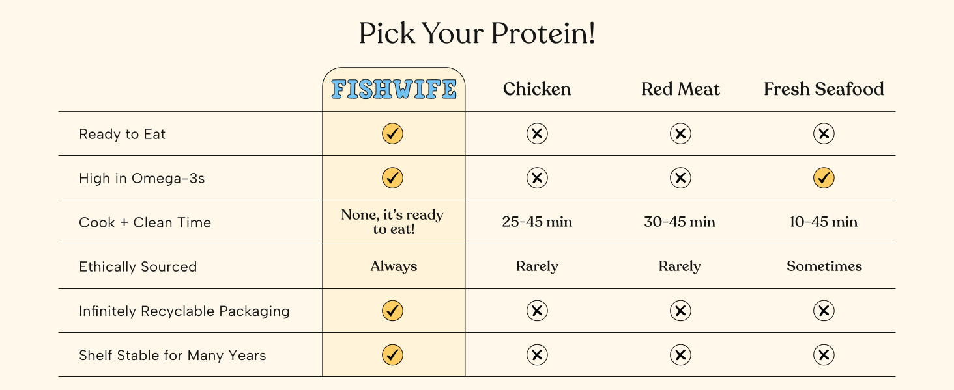Click the 'Pick Your Protein!' title
This screenshot has width=954, height=390.
[477, 34]
